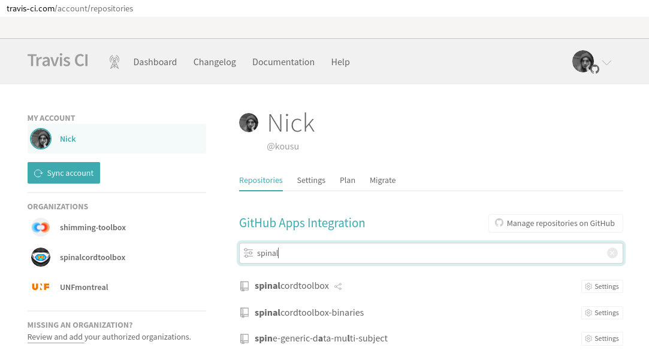Image resolution: width=649 pixels, height=357 pixels.
Task: Click the Travis CI logo
Action: 58,61
